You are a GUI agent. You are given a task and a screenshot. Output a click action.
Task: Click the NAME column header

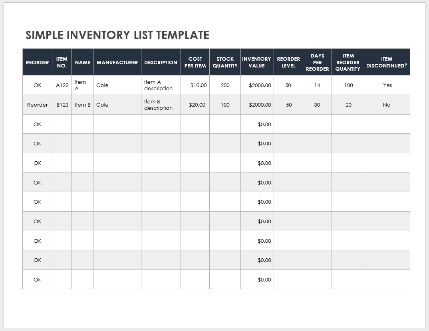(82, 62)
